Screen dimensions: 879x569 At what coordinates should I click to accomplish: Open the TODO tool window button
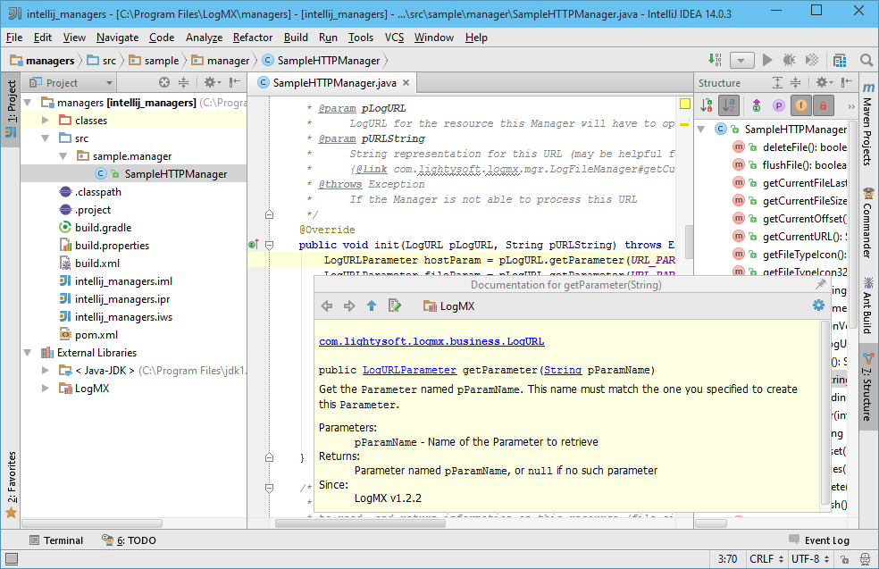(x=129, y=540)
